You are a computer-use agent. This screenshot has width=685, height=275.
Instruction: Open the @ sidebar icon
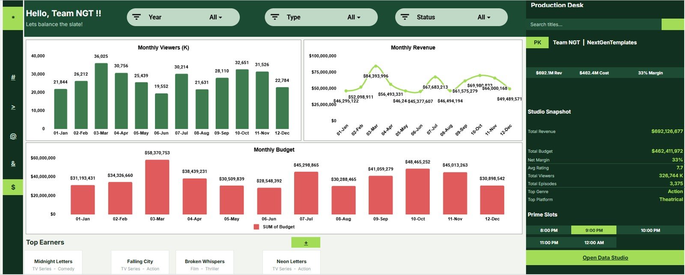[13, 136]
